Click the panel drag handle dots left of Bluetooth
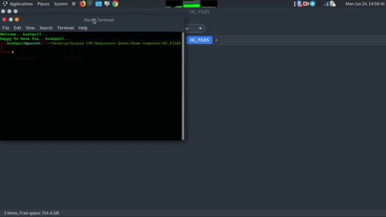The image size is (386, 217). coord(295,4)
